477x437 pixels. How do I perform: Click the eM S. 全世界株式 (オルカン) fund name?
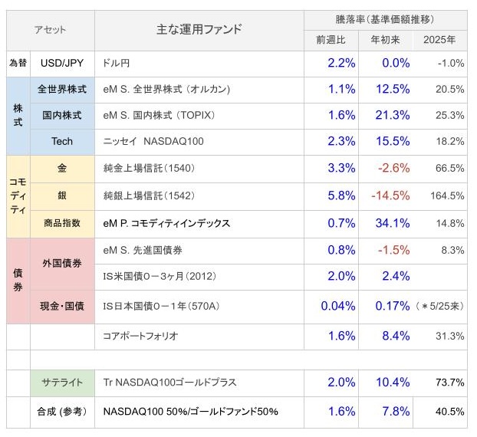point(166,90)
